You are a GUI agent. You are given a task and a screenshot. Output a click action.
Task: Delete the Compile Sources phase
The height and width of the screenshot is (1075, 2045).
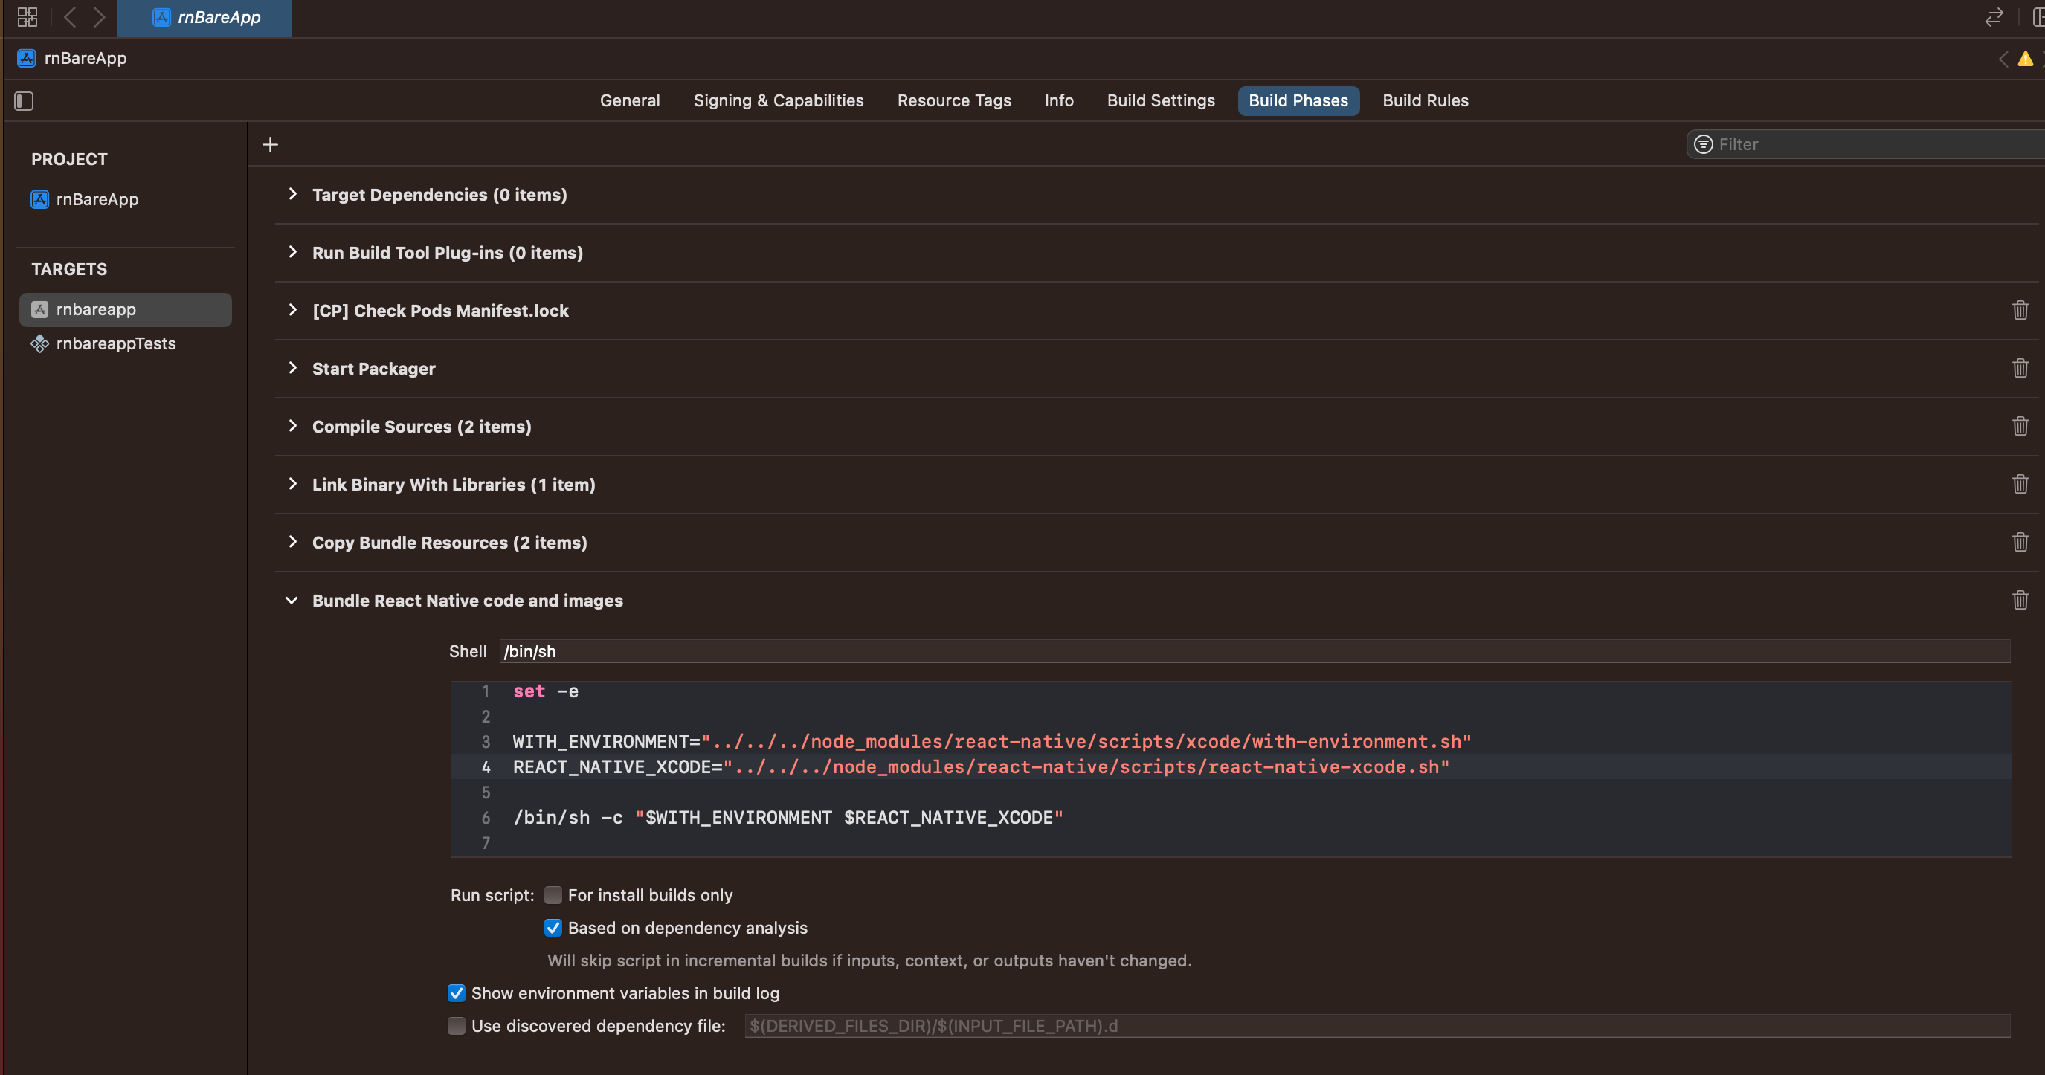tap(2020, 426)
